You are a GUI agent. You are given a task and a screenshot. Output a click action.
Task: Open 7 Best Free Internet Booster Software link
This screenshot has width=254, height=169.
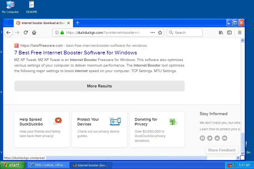(x=75, y=53)
